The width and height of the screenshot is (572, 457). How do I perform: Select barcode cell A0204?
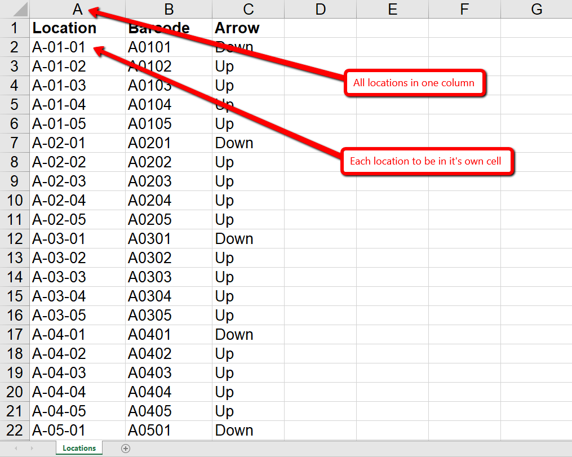(169, 200)
